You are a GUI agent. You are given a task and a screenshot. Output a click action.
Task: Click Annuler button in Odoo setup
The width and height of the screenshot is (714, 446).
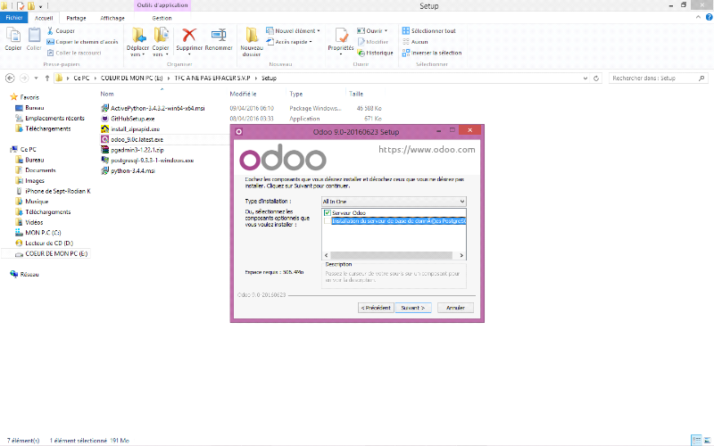point(455,308)
